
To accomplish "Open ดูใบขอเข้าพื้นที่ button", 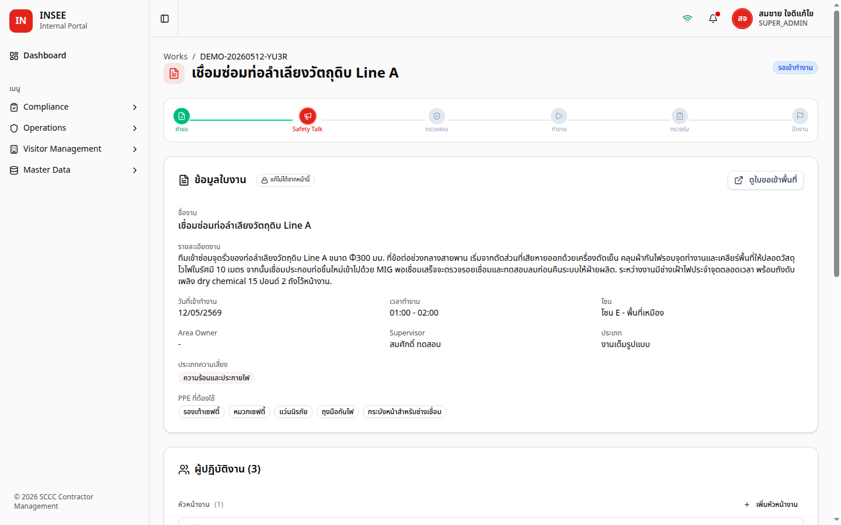I will tap(766, 180).
